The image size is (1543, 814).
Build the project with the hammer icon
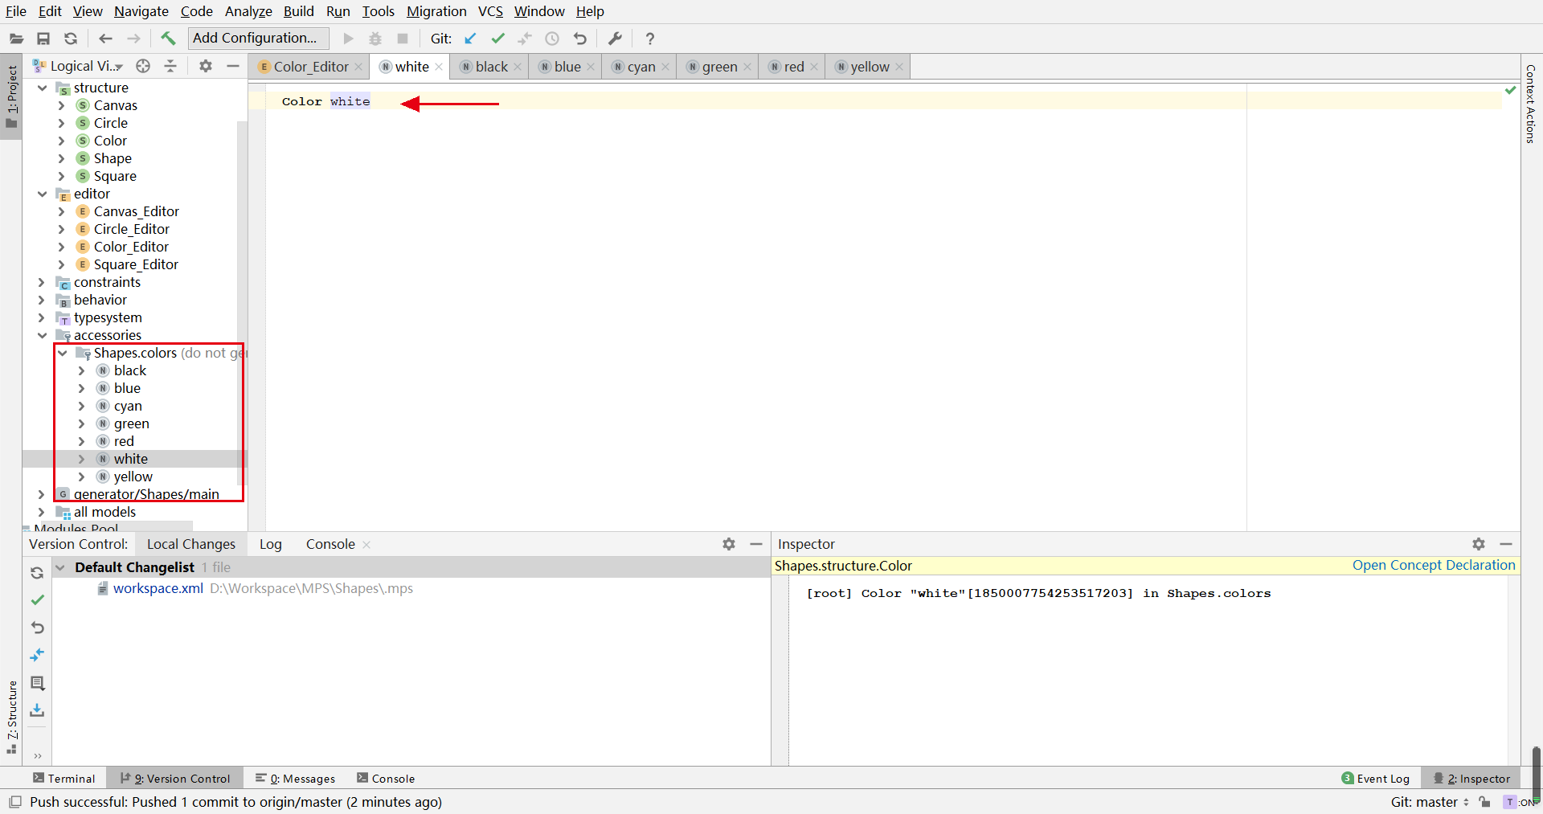coord(168,39)
